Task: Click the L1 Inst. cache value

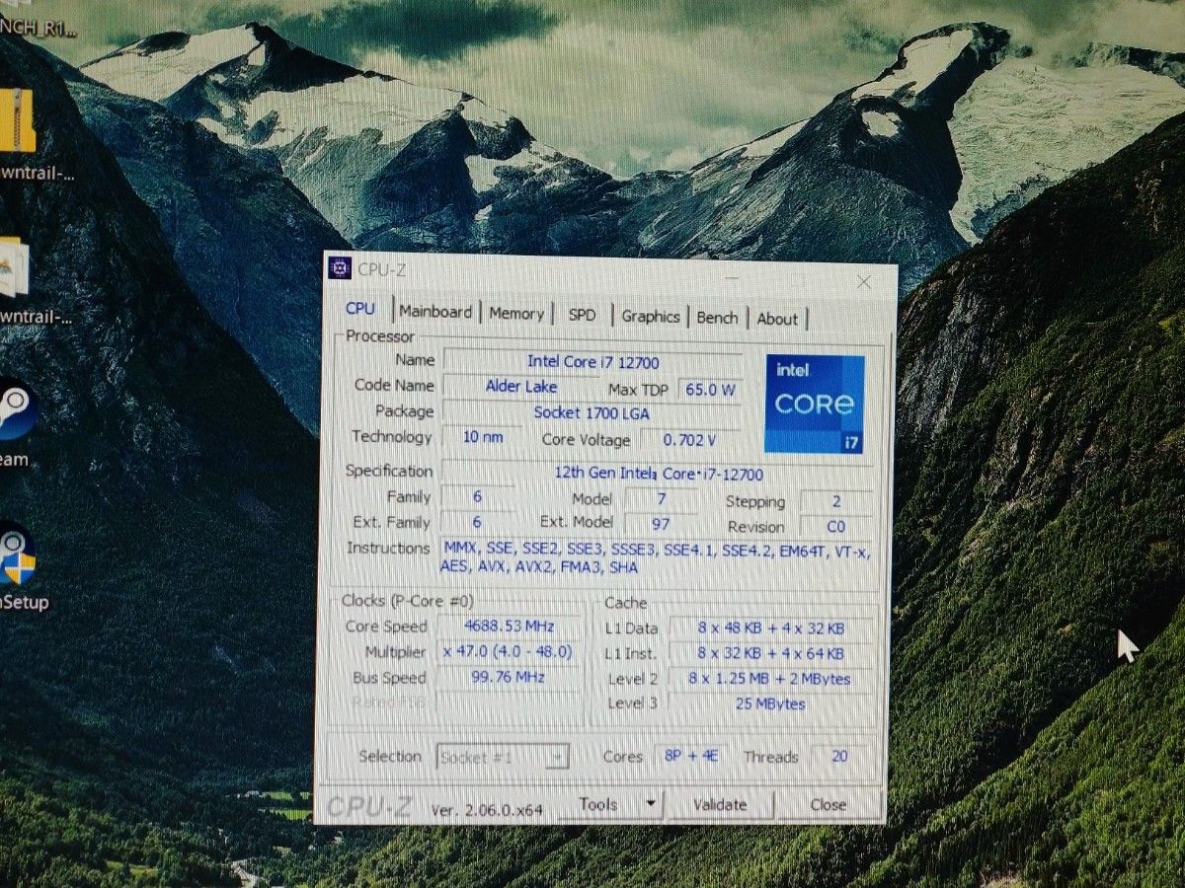Action: 771,653
